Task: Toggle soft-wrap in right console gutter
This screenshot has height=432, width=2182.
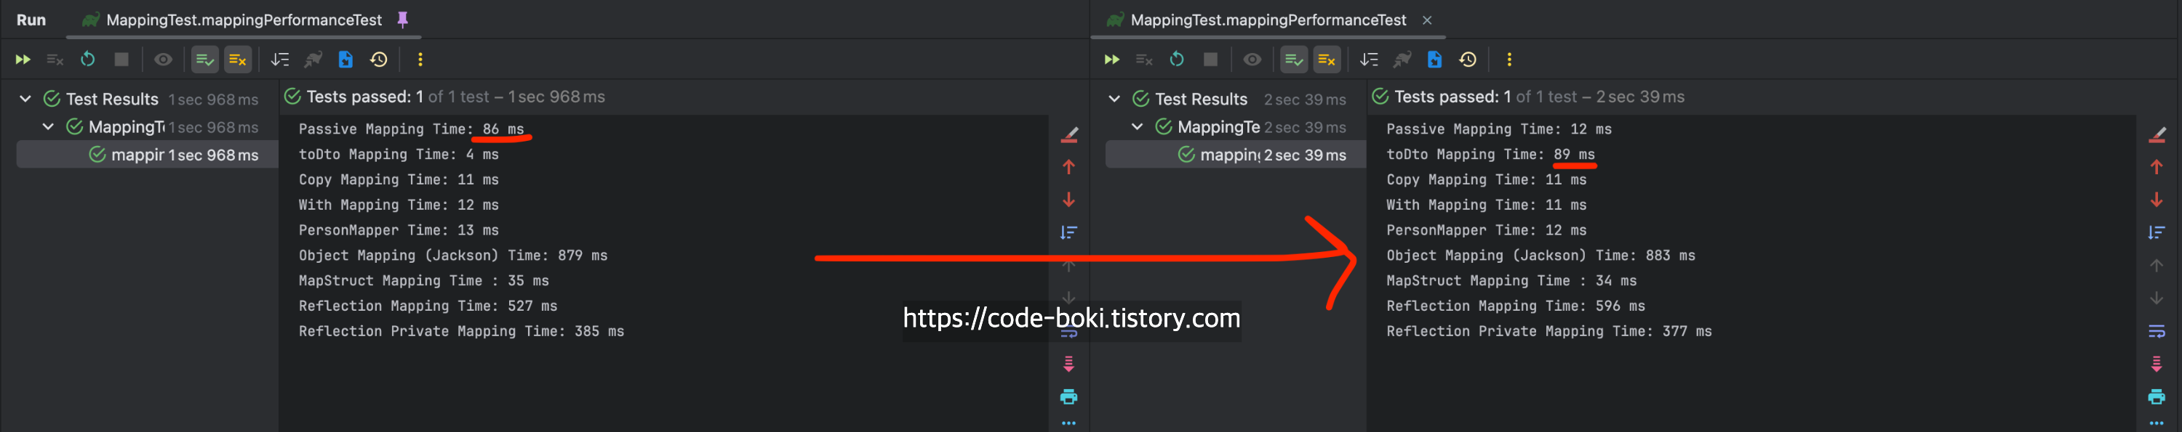Action: 2157,331
